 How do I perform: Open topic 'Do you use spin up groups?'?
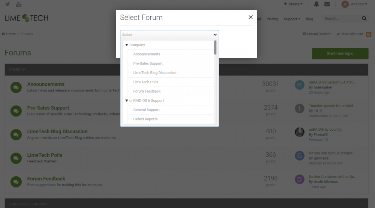pyautogui.click(x=331, y=153)
